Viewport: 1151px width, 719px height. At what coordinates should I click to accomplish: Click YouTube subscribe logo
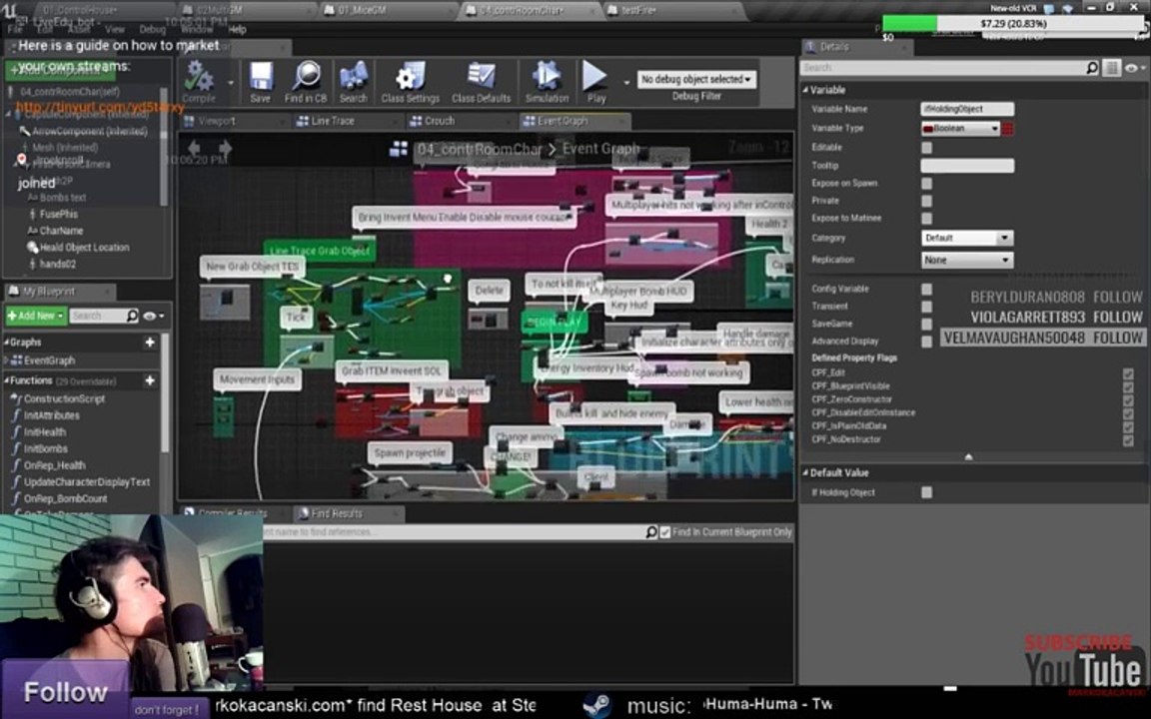click(1085, 666)
